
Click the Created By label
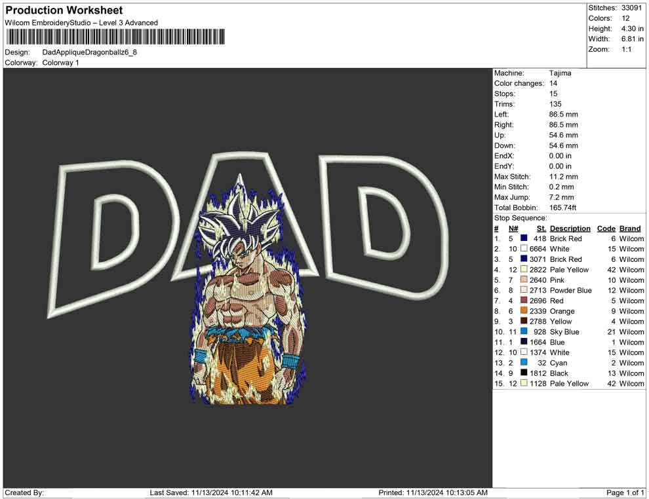click(24, 492)
